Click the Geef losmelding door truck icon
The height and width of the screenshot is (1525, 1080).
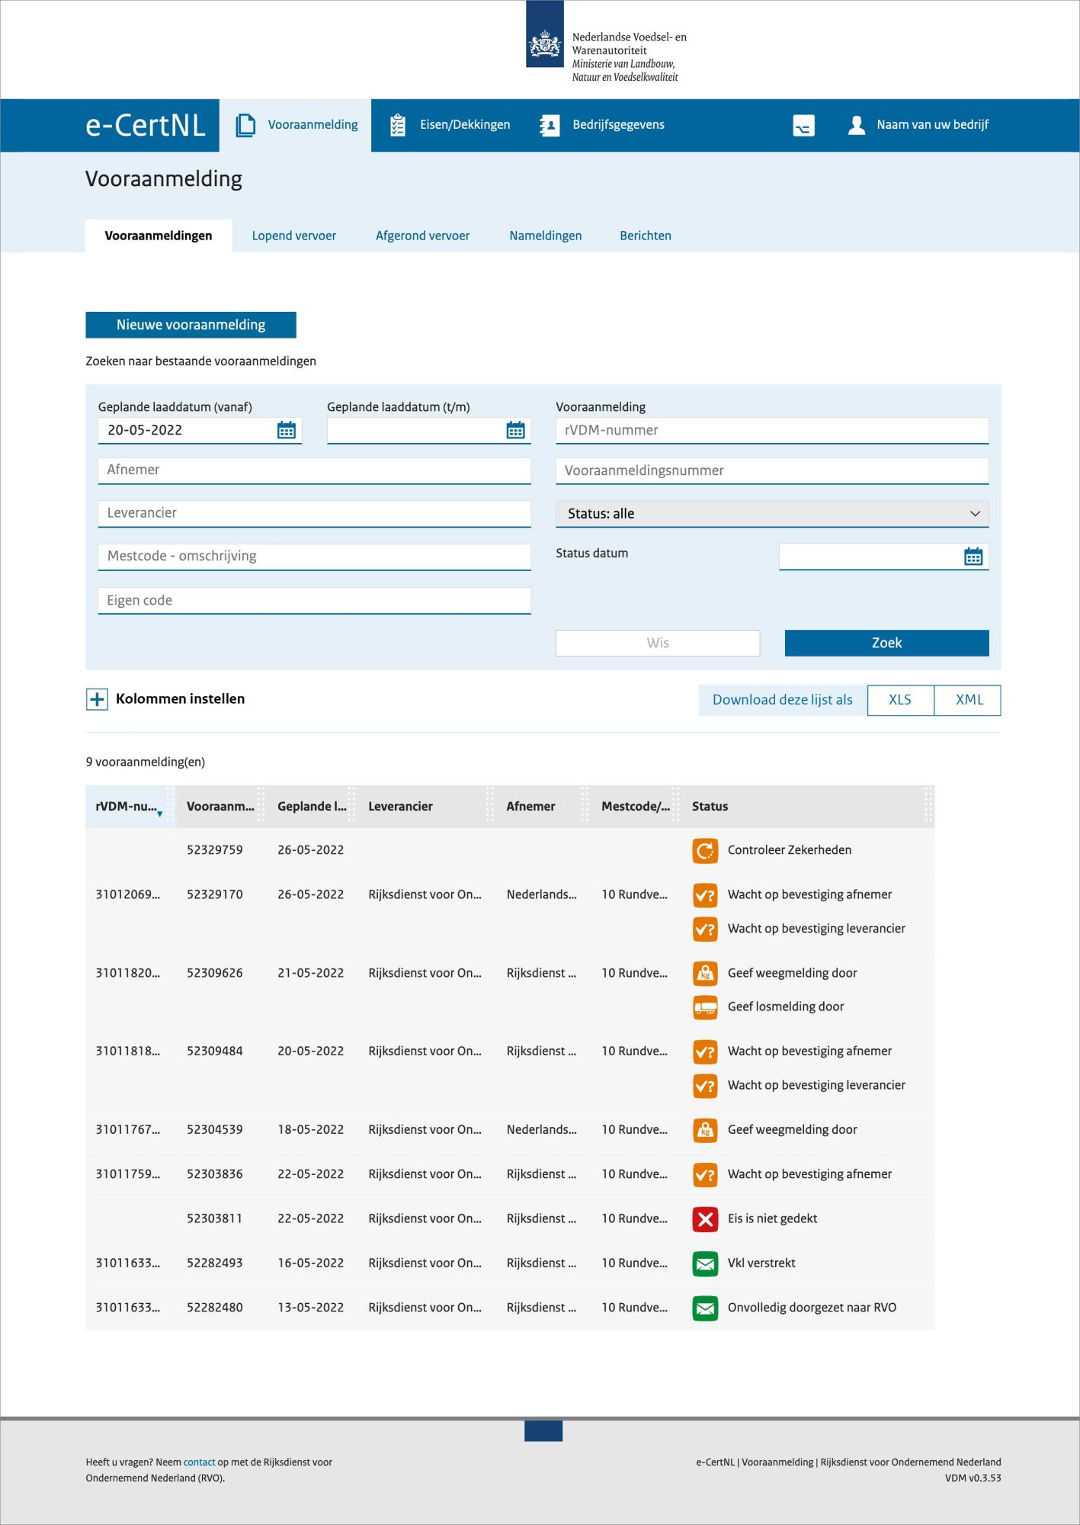coord(705,1007)
